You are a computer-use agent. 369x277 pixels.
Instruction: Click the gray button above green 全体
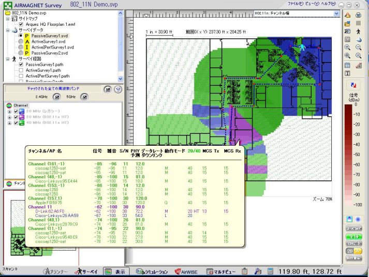pyautogui.click(x=353, y=228)
